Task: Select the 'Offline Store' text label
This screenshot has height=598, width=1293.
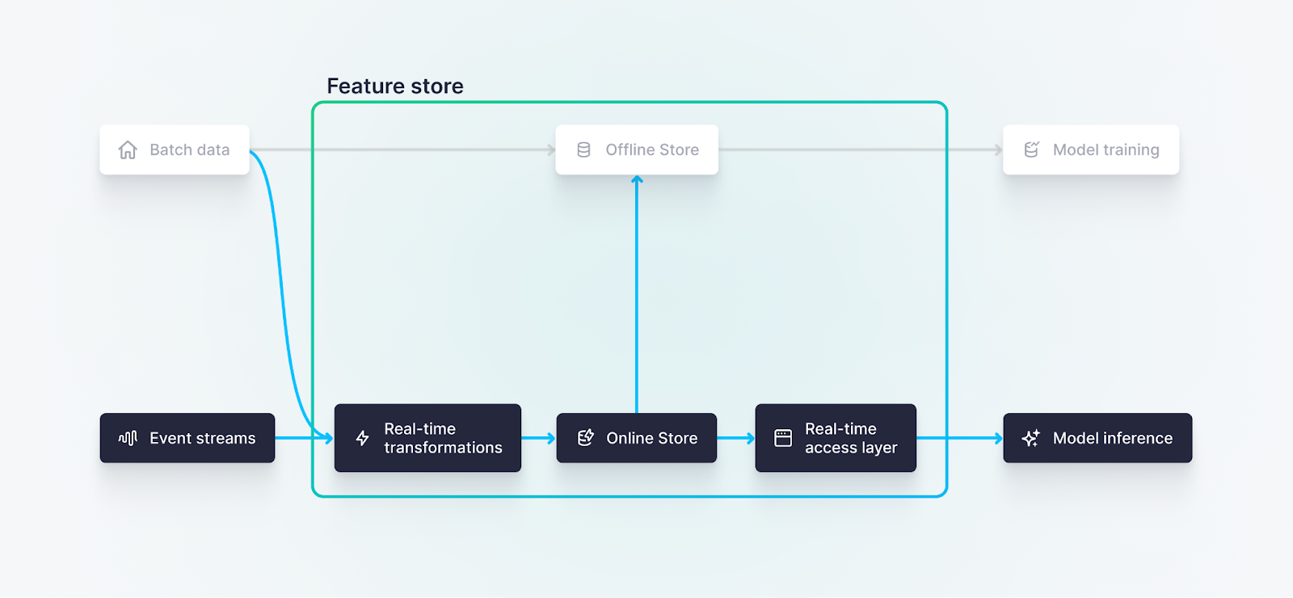Action: pyautogui.click(x=651, y=150)
